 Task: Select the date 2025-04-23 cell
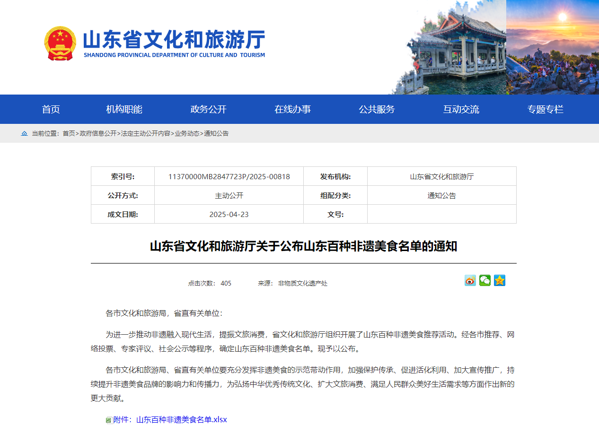click(229, 215)
